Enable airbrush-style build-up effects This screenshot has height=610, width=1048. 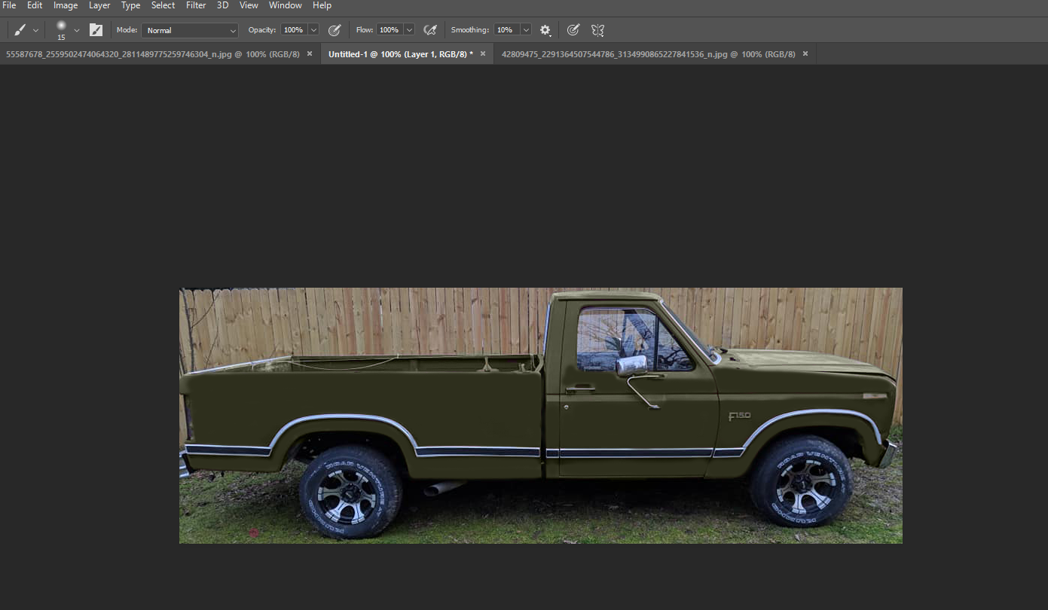430,30
